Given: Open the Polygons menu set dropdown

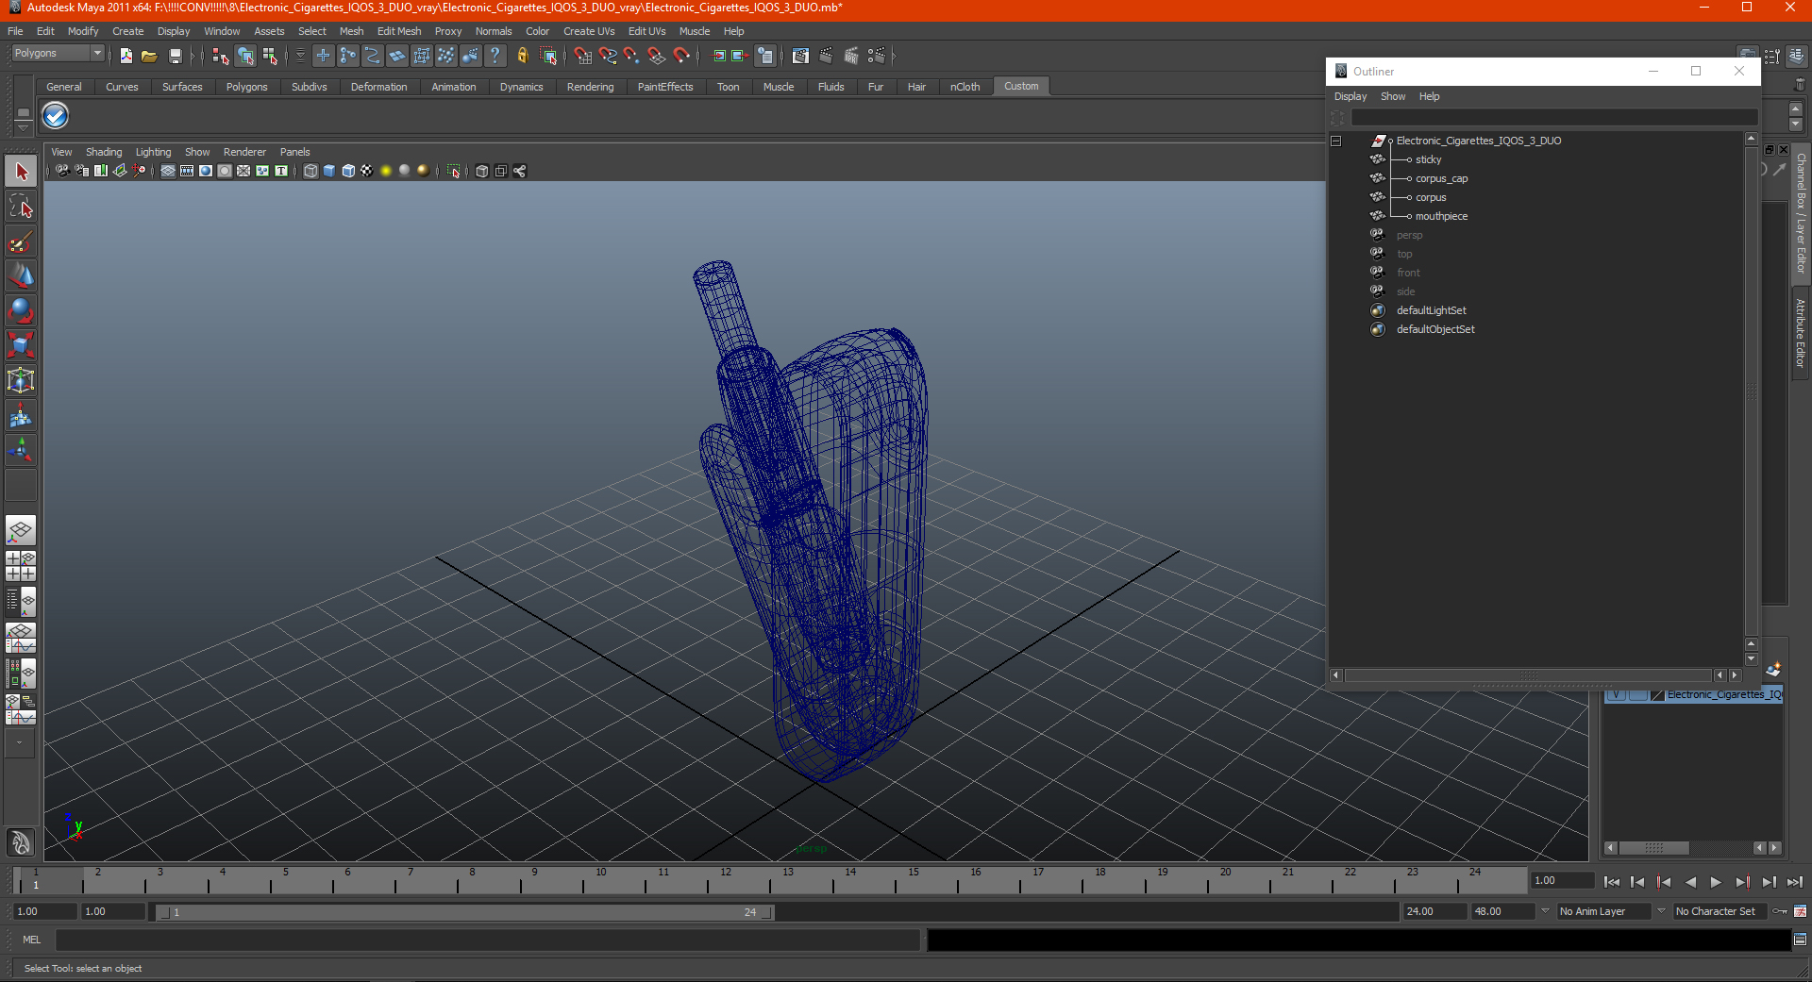Looking at the screenshot, I should pyautogui.click(x=97, y=53).
